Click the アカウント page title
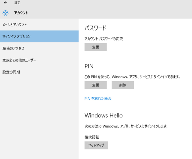 click(21, 13)
